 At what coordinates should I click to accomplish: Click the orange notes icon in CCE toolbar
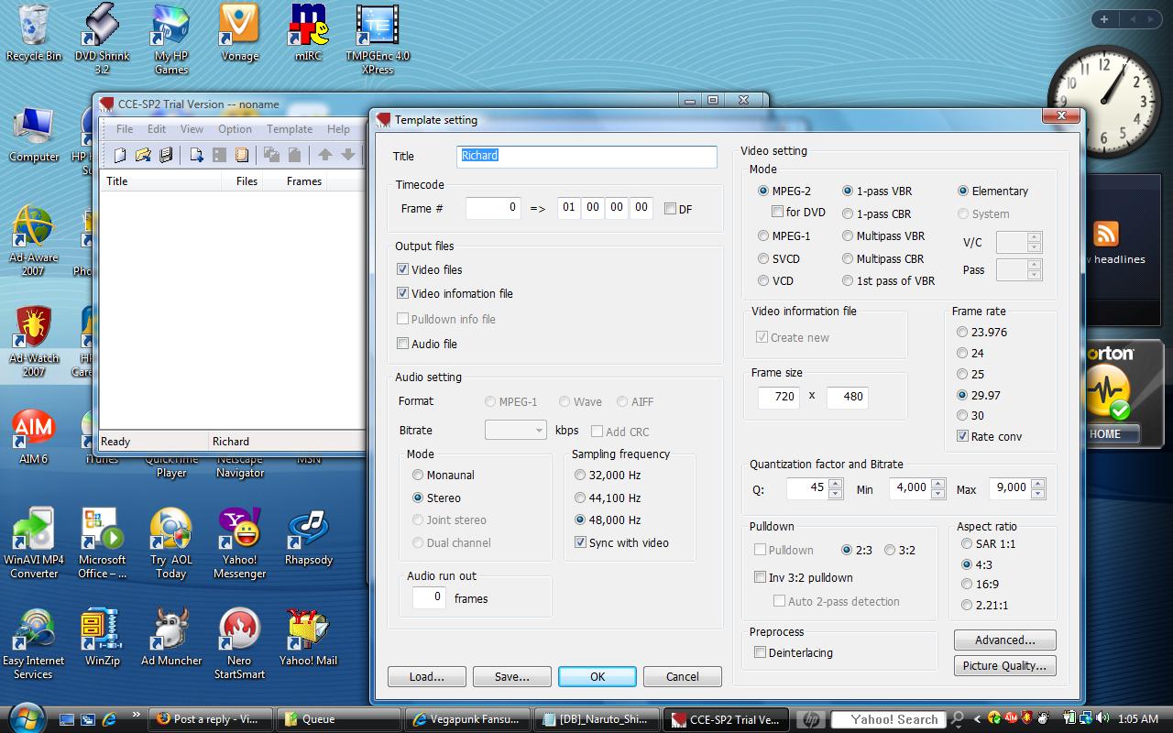coord(241,155)
